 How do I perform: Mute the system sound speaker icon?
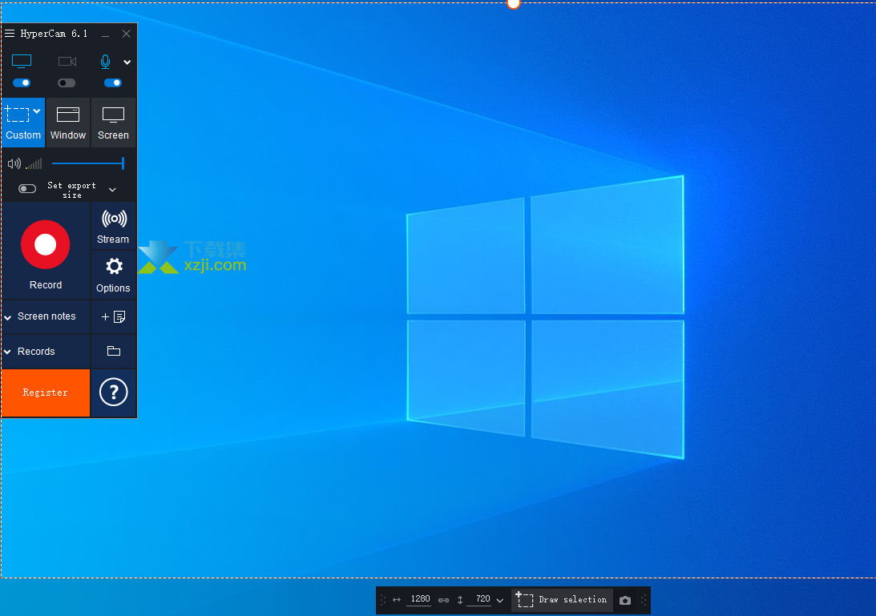(x=14, y=163)
